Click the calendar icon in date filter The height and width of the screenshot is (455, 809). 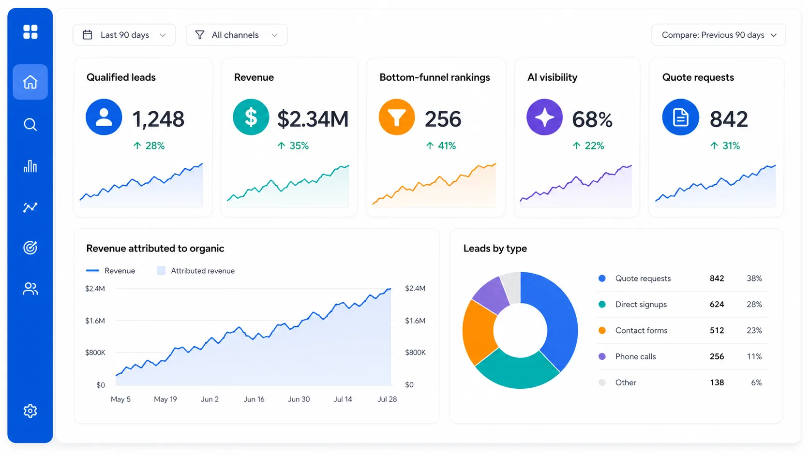(x=88, y=35)
